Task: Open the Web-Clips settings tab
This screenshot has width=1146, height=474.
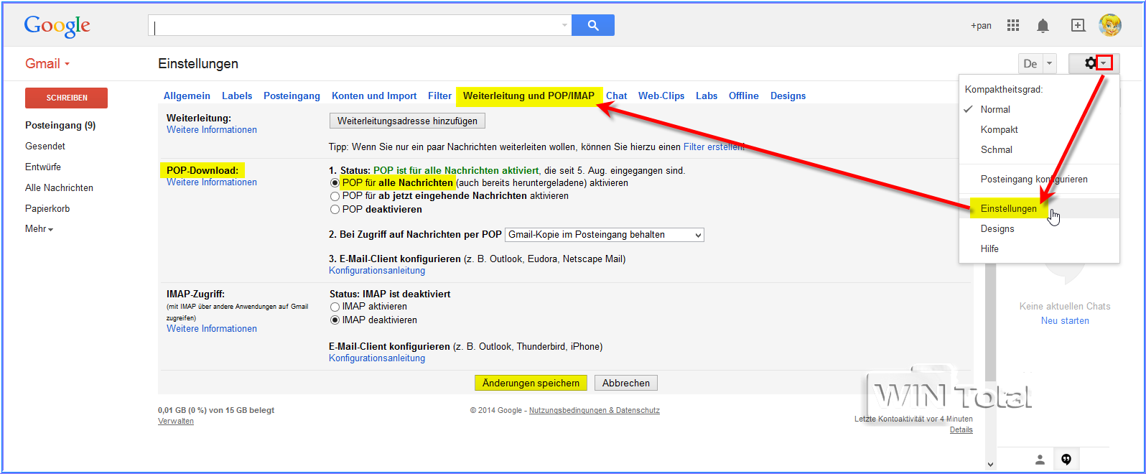Action: click(x=661, y=96)
